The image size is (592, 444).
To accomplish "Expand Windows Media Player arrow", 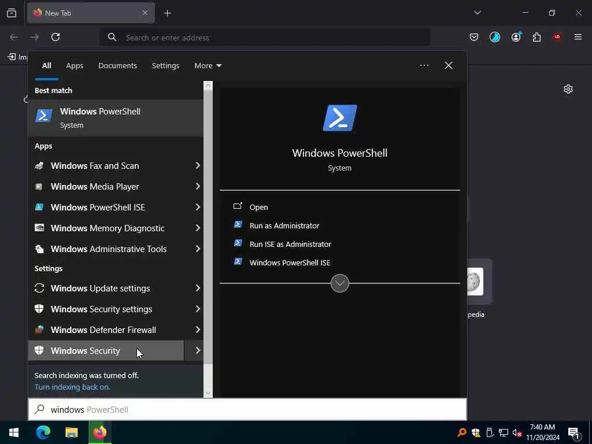I will coord(198,187).
